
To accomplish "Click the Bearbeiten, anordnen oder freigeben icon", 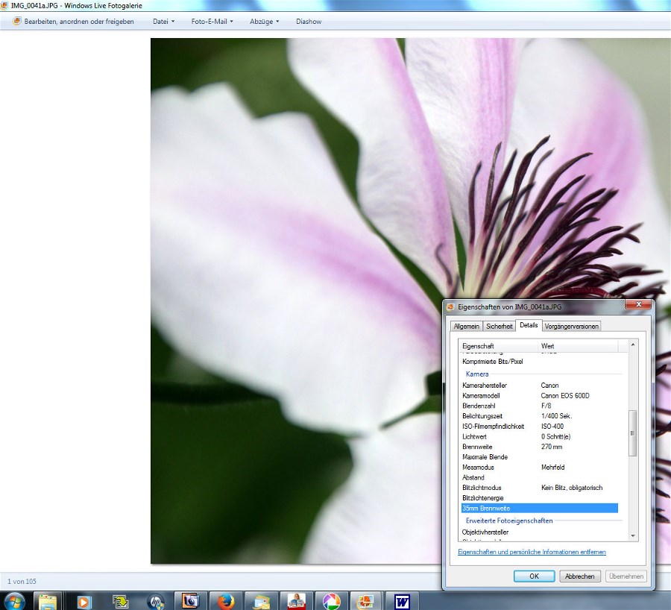I will click(x=17, y=22).
